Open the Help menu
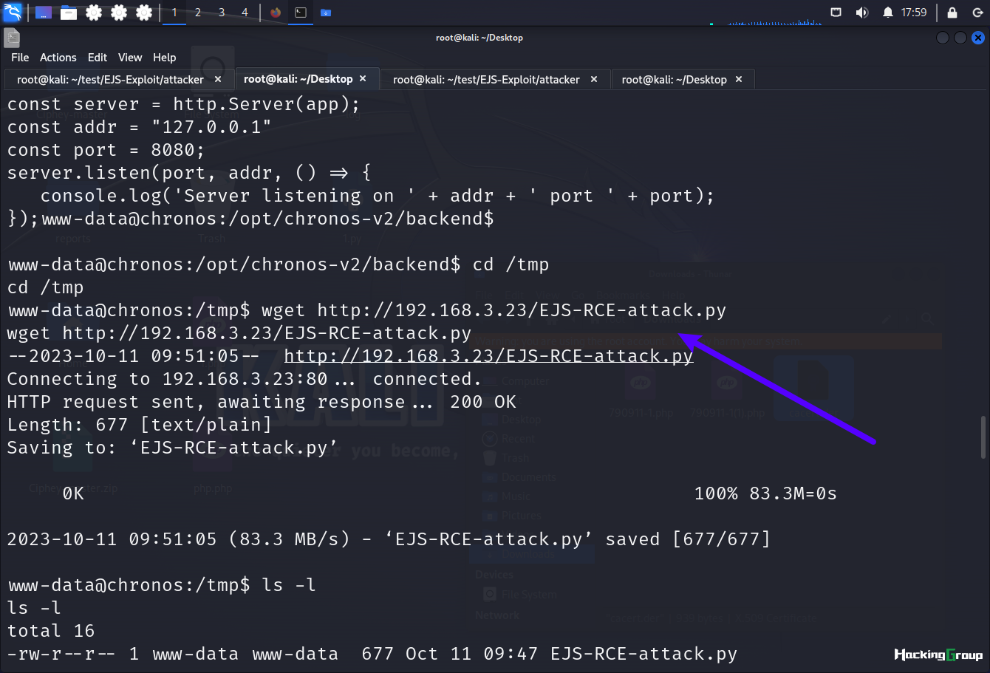The width and height of the screenshot is (990, 673). click(x=165, y=58)
